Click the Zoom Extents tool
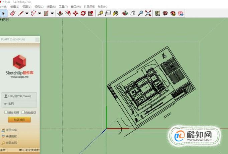Screen dimensions: 228x154 point(148,13)
